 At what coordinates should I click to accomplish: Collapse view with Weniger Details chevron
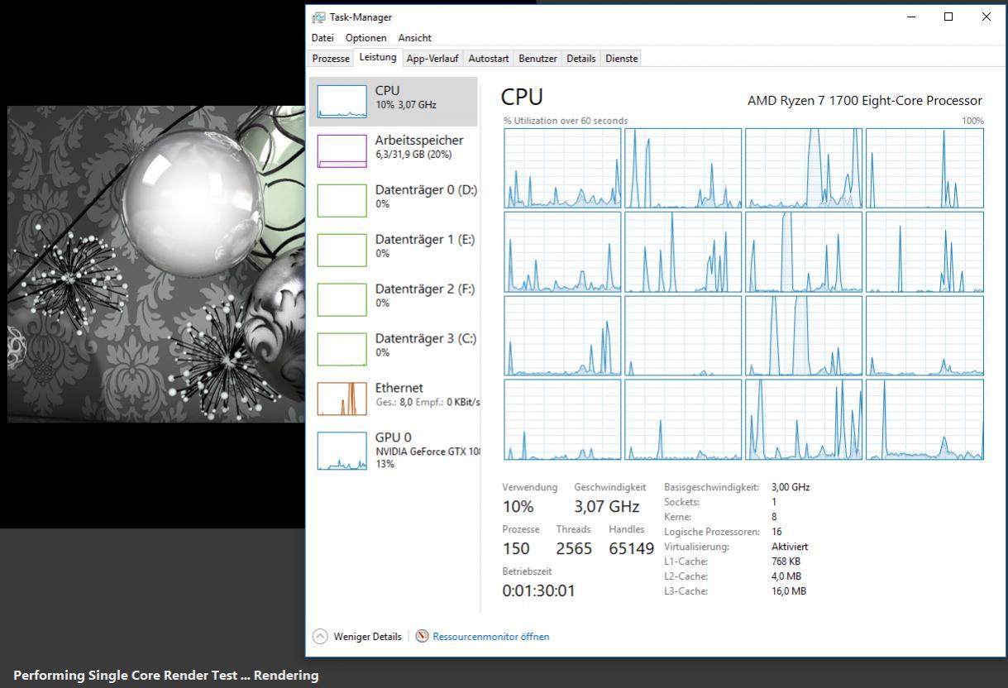320,636
